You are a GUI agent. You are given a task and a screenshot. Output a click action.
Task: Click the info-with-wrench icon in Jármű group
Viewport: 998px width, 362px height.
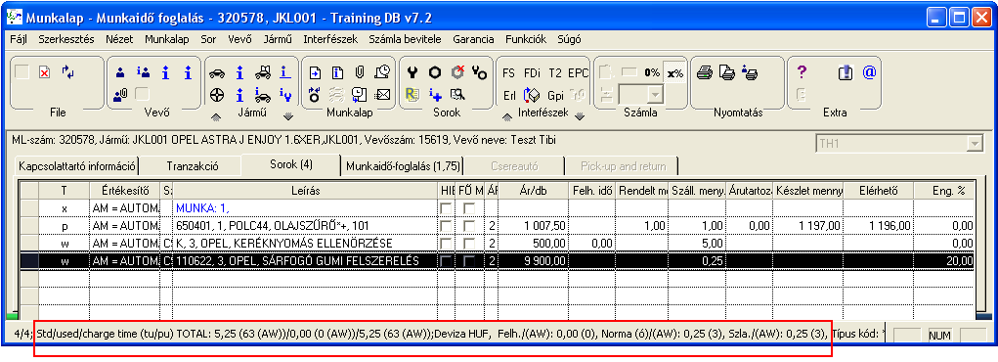coord(285,95)
